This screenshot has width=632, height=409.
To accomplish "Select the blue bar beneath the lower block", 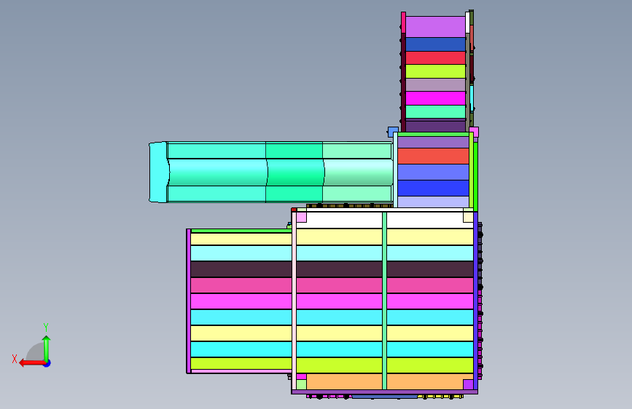I will (384, 397).
